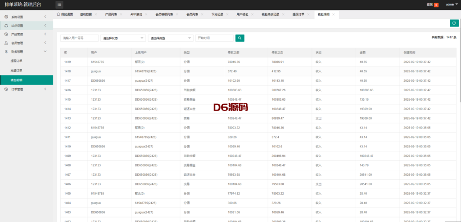Click the orange 提现 notification badge
Viewport: 461px width, 222px height.
[x=436, y=4]
